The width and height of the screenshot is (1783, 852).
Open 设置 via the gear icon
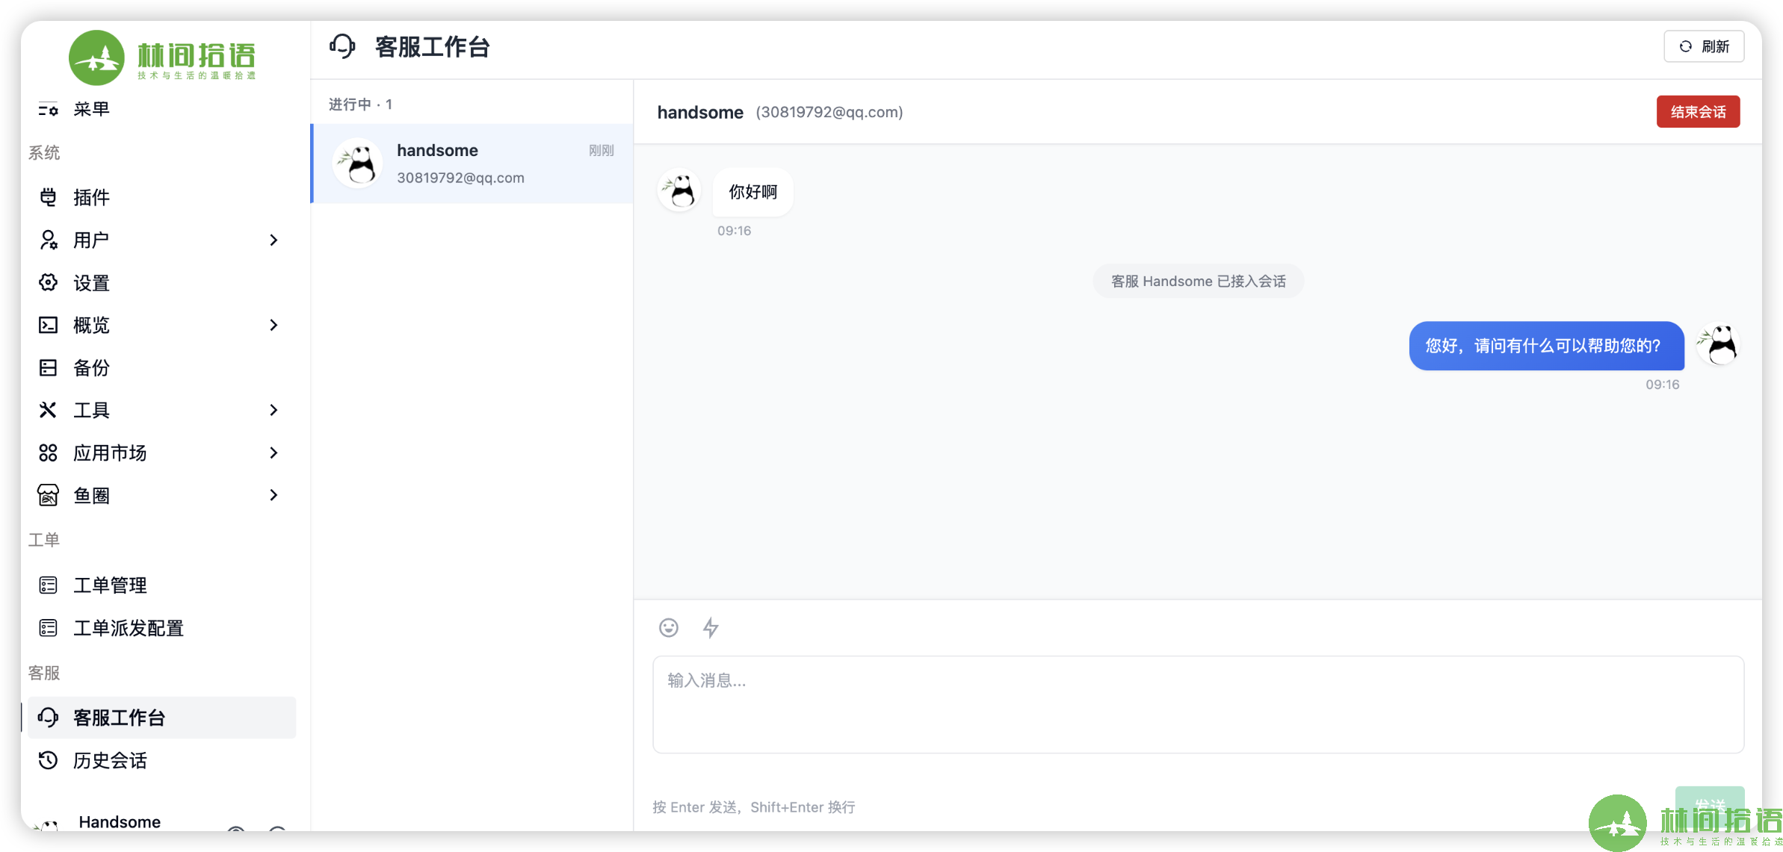[x=48, y=282]
